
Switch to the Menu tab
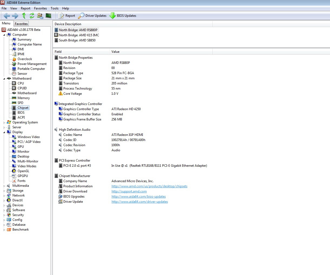click(6, 24)
